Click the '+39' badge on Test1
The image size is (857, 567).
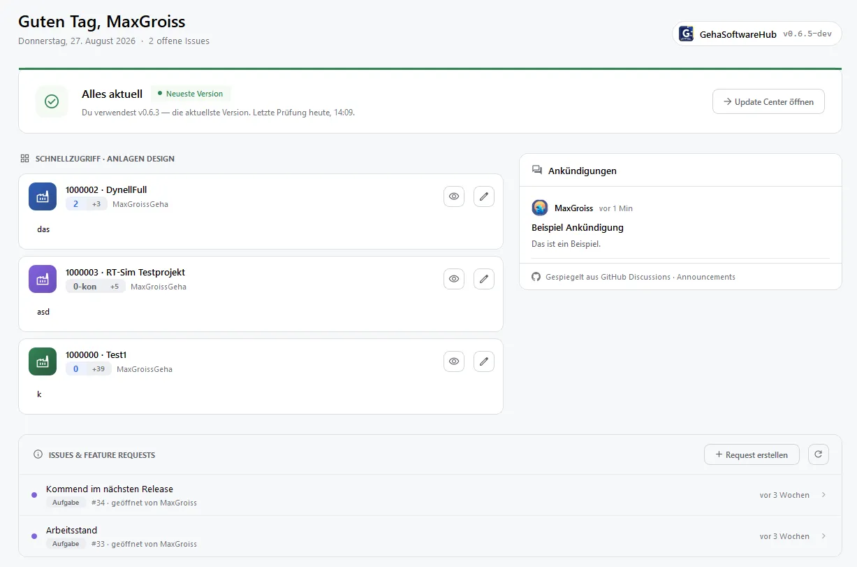pyautogui.click(x=98, y=369)
